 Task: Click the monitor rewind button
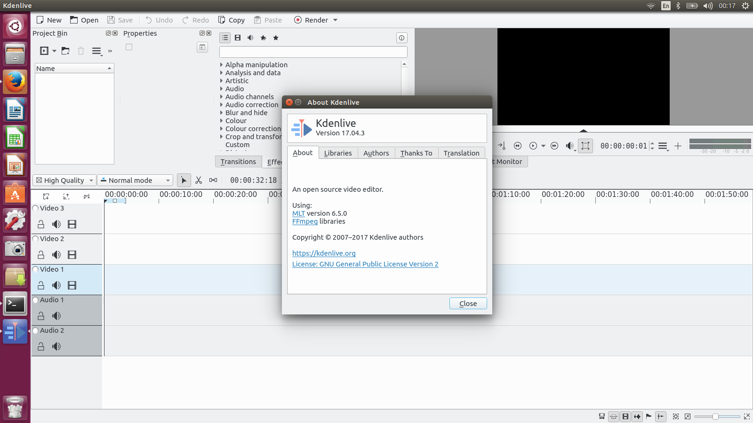click(x=518, y=146)
